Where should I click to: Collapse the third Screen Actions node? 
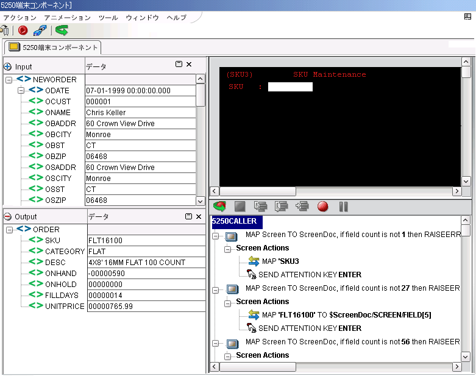tap(228, 356)
